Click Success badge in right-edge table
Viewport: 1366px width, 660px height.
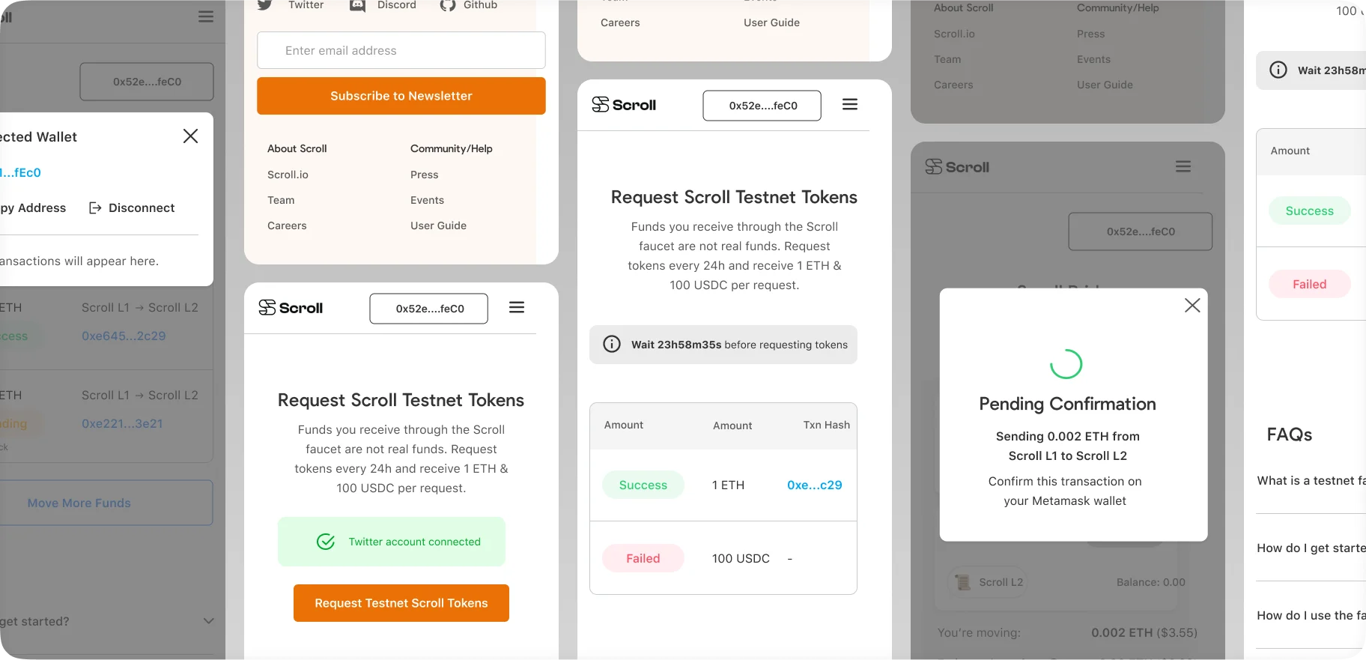click(1309, 211)
